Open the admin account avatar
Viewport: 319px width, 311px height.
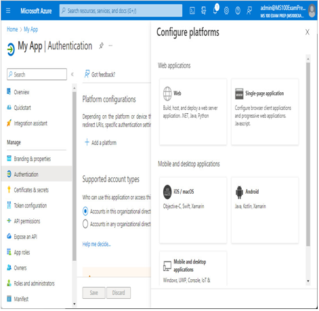point(312,11)
